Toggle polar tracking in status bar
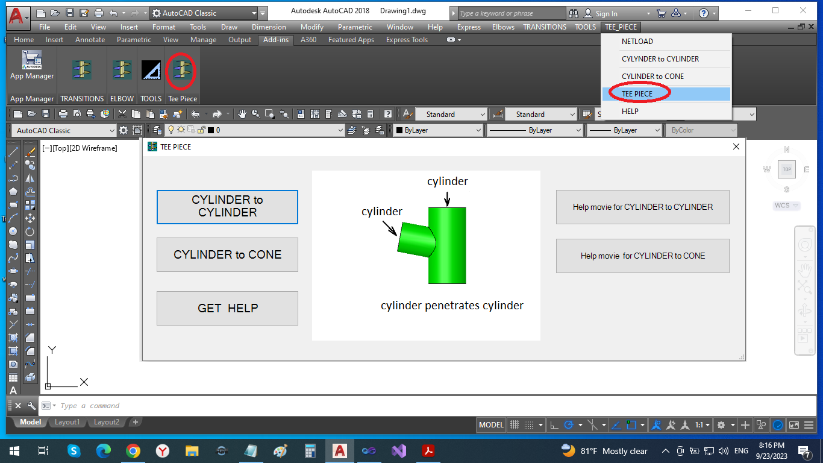The image size is (823, 463). (569, 425)
